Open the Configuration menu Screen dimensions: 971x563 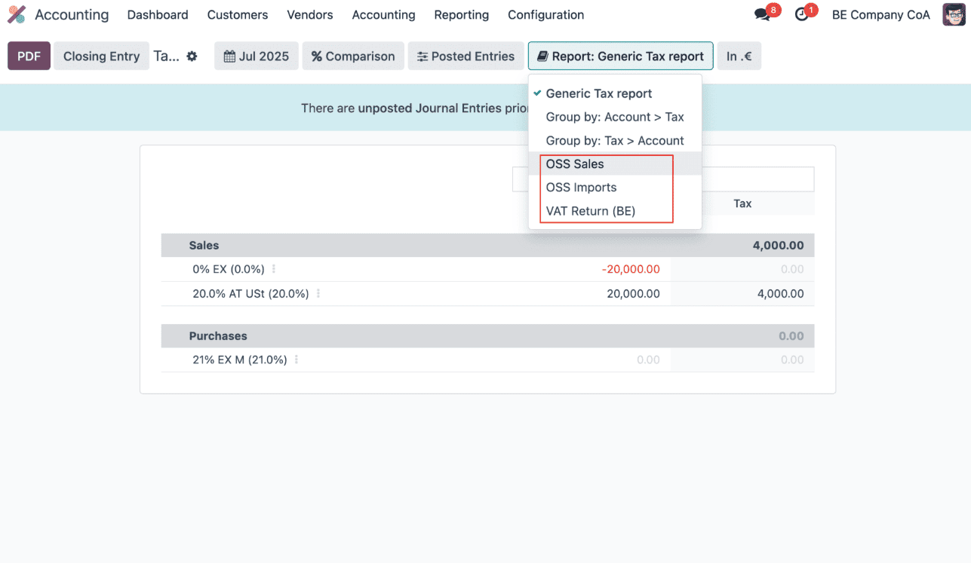pyautogui.click(x=545, y=14)
